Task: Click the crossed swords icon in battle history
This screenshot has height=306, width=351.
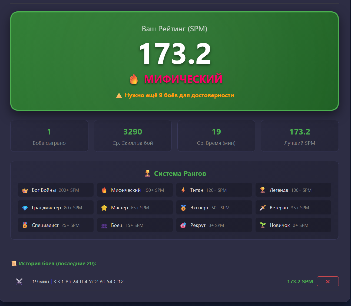Action: point(19,282)
